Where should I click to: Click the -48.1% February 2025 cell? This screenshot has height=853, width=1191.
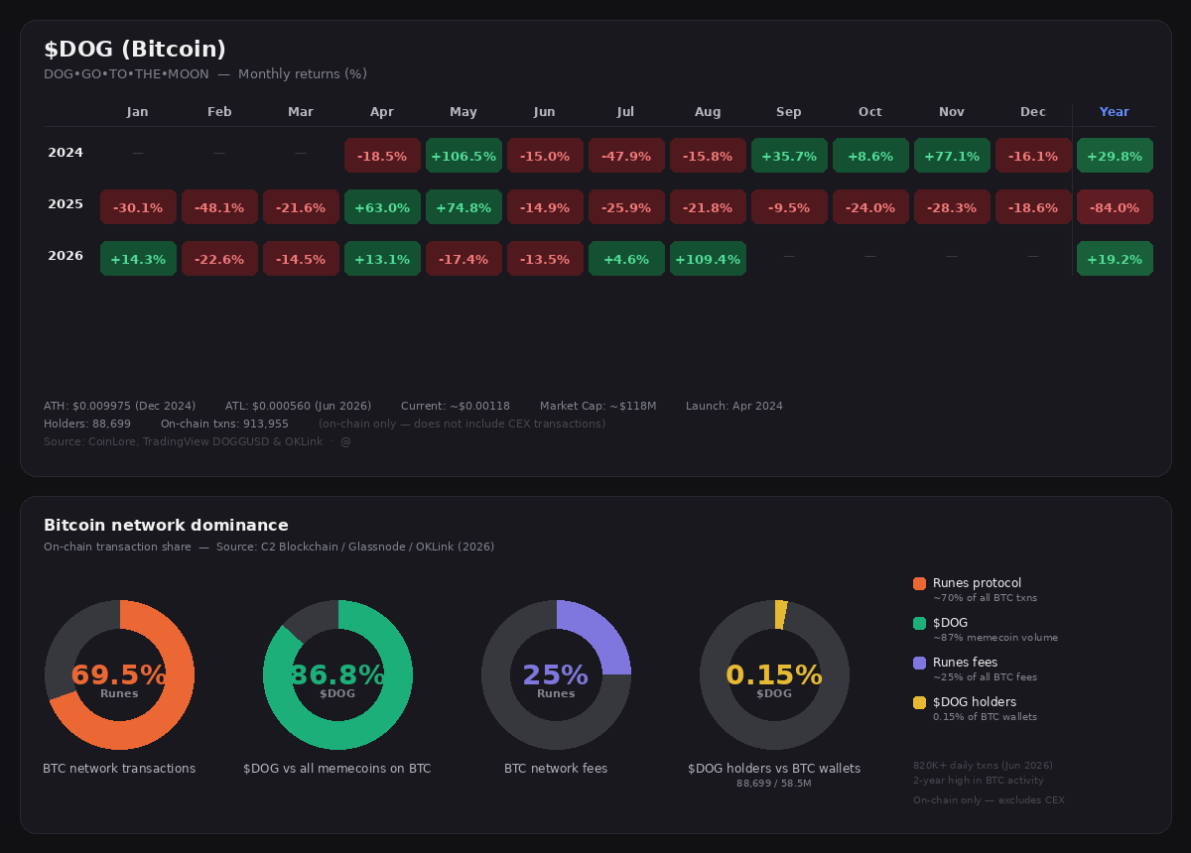click(219, 207)
